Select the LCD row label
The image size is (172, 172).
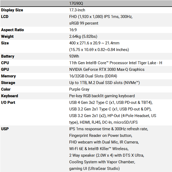click(x=5, y=17)
